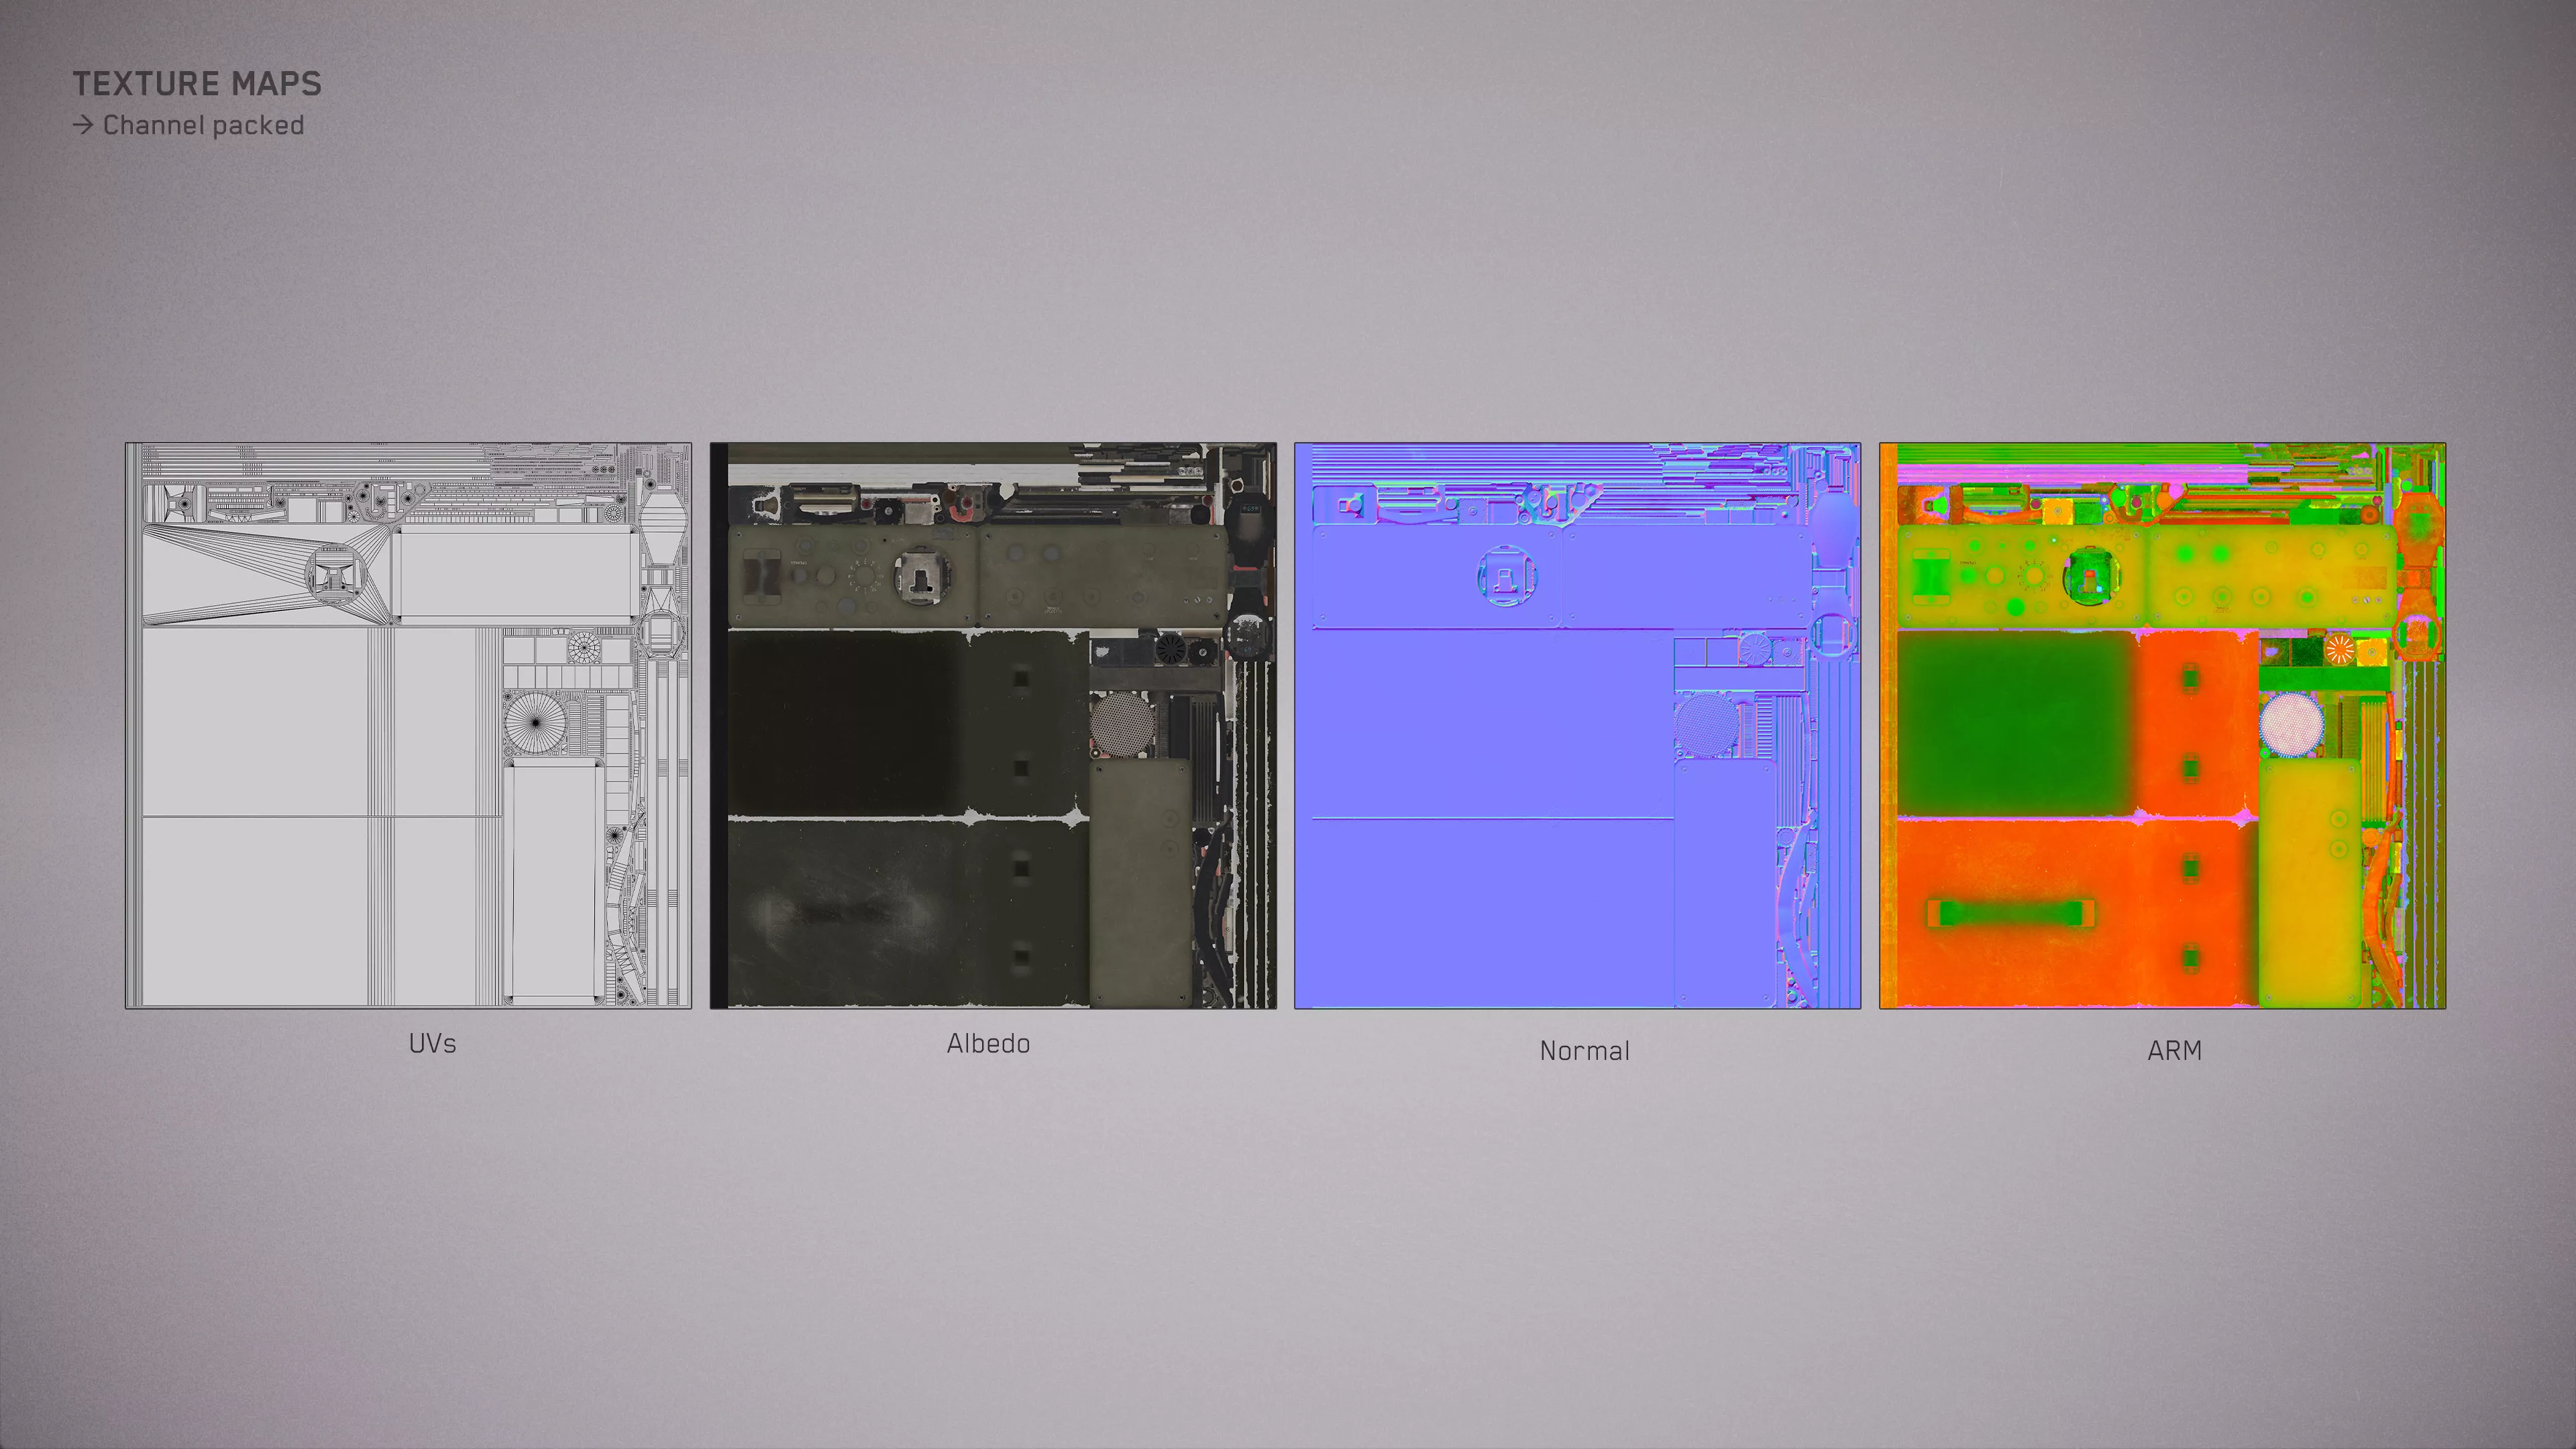Click the Normal caption label
The width and height of the screenshot is (2576, 1449).
tap(1584, 1050)
